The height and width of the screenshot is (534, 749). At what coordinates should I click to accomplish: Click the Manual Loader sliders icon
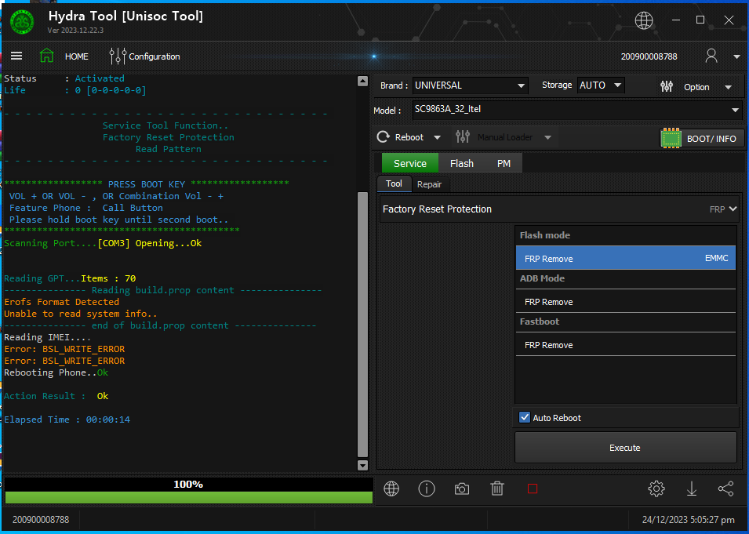[463, 137]
